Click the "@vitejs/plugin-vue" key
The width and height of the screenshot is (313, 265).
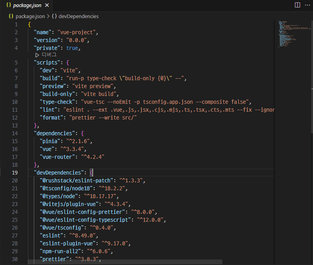69,204
